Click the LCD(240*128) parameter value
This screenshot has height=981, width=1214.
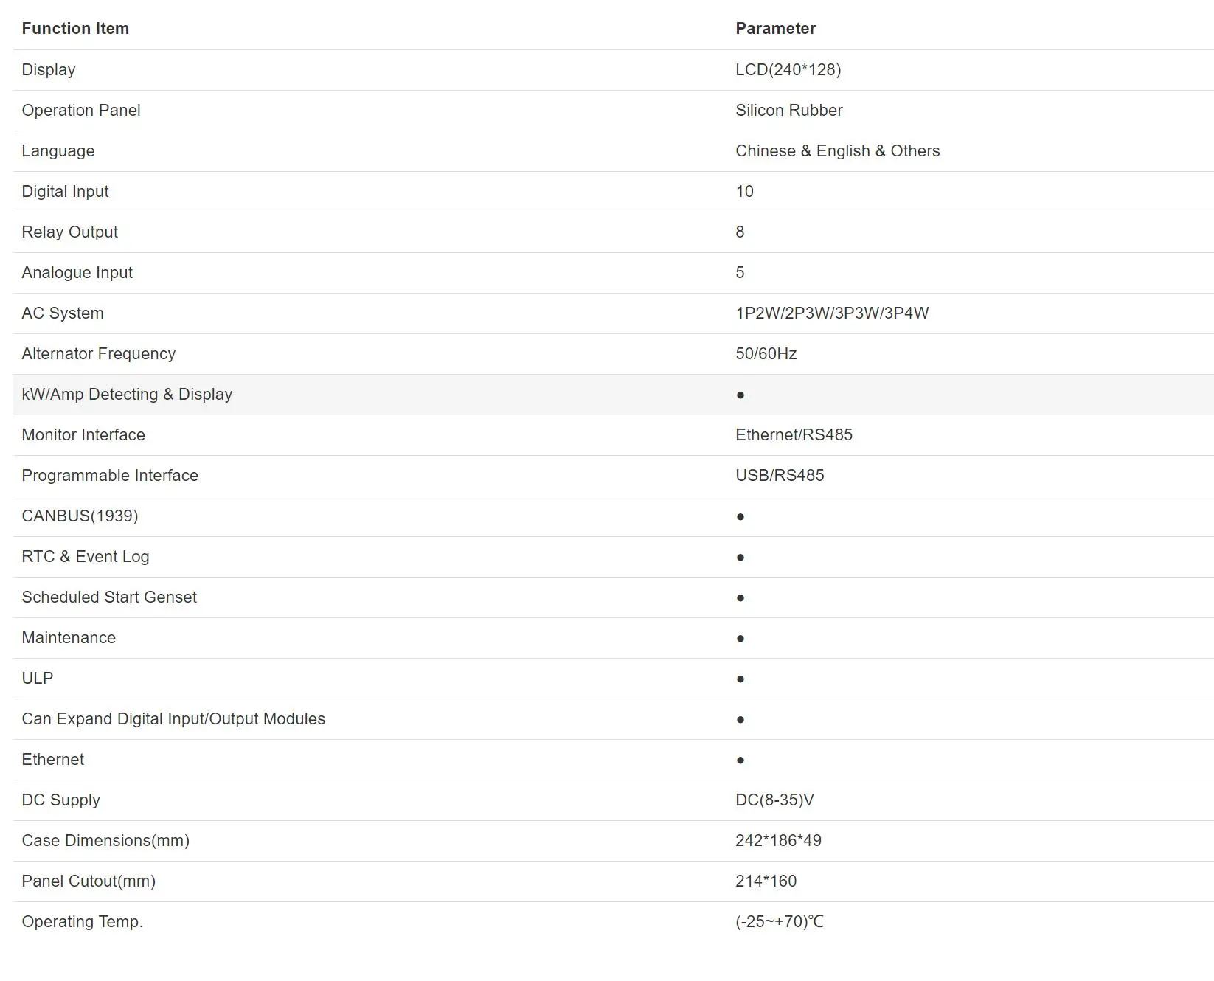click(x=788, y=70)
